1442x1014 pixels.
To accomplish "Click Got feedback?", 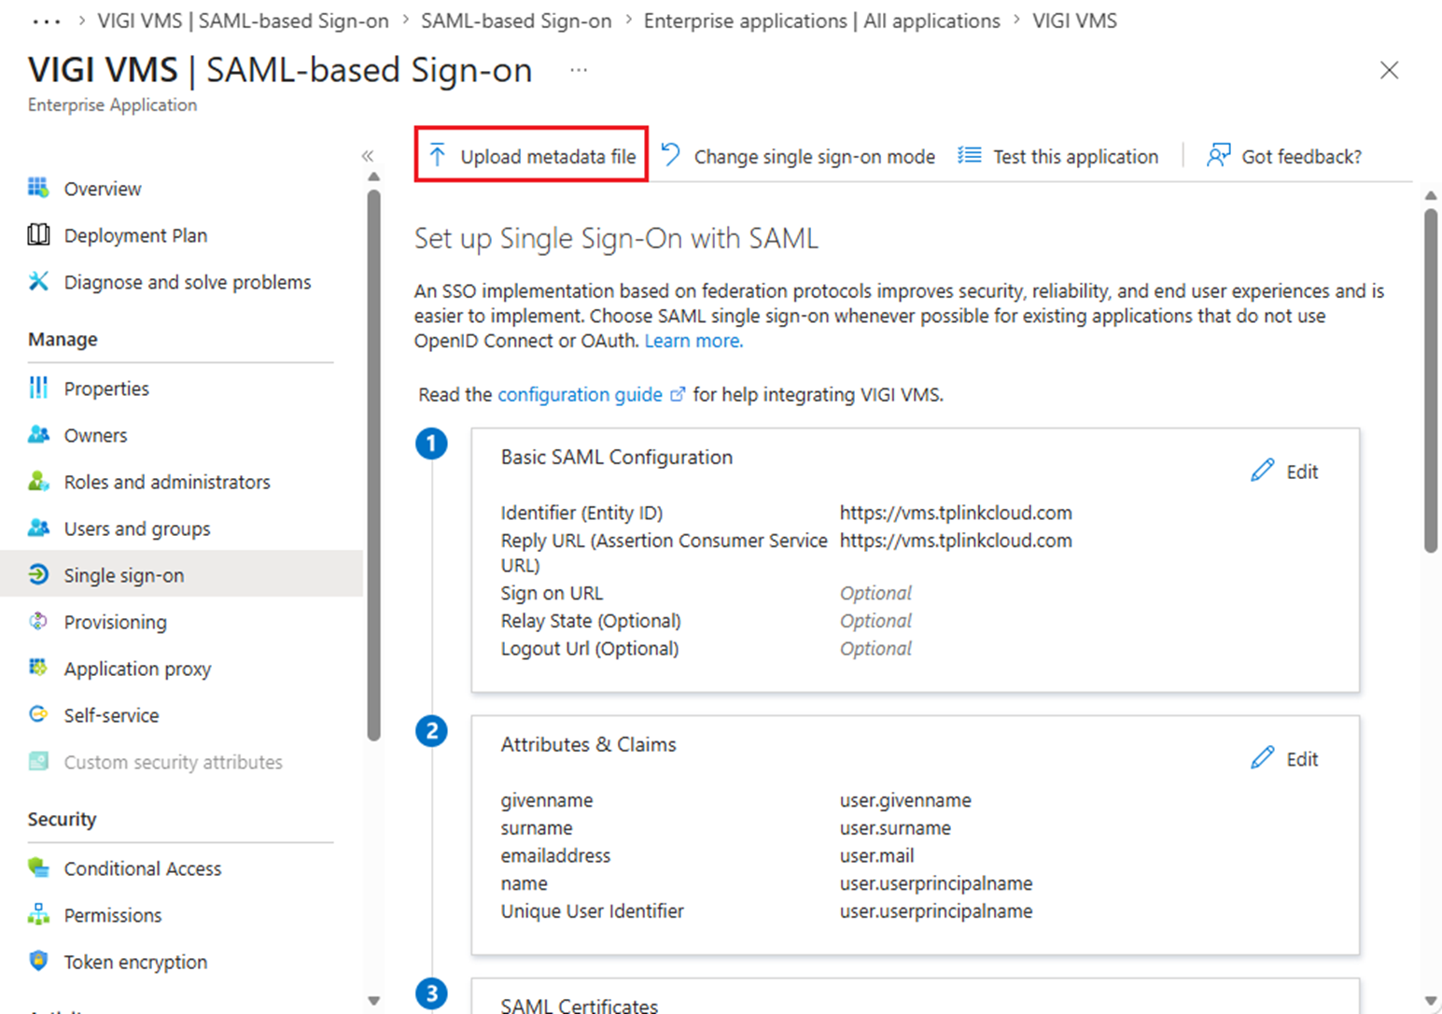I will click(x=1284, y=156).
